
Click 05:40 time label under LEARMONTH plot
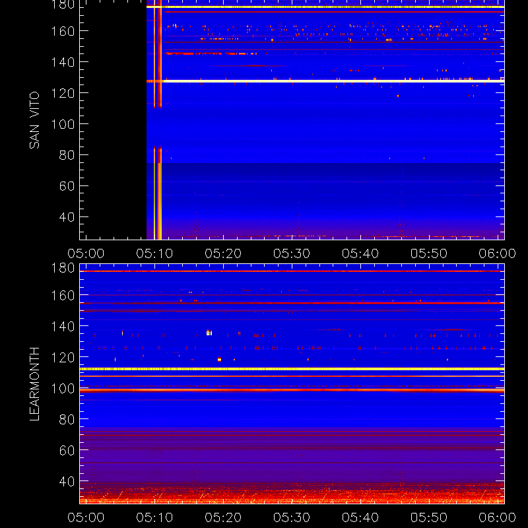[x=360, y=517]
